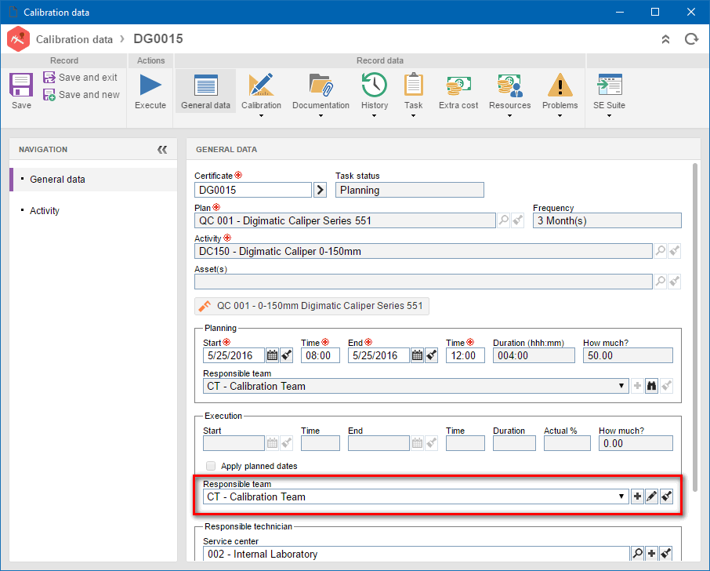Enable Apply planned dates checkbox
710x571 pixels.
coord(211,466)
